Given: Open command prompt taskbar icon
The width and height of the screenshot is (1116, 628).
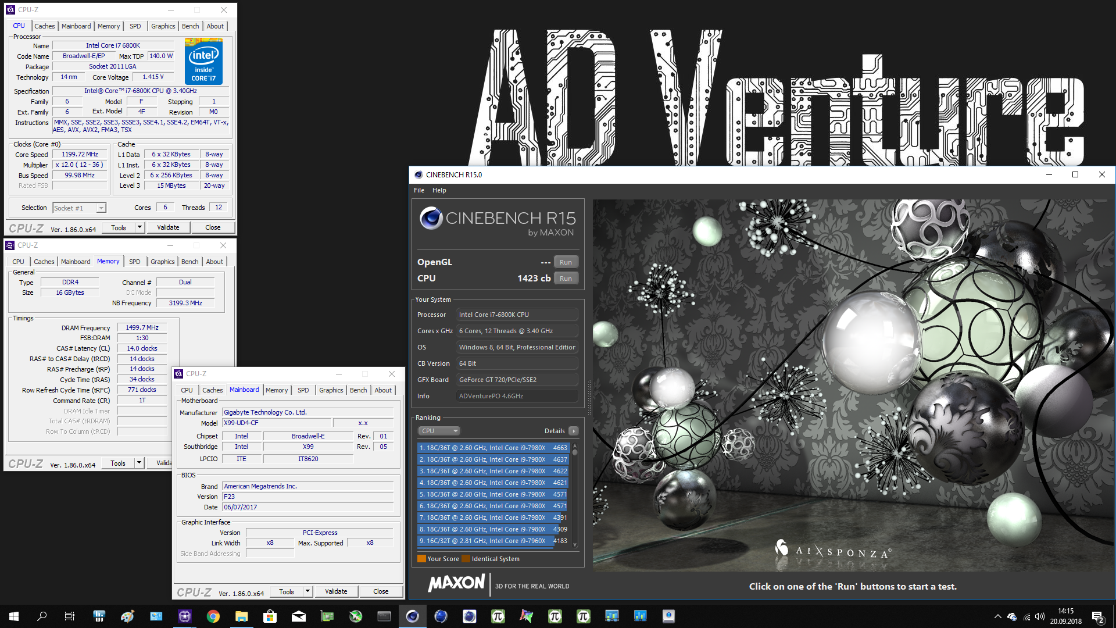Looking at the screenshot, I should point(384,616).
